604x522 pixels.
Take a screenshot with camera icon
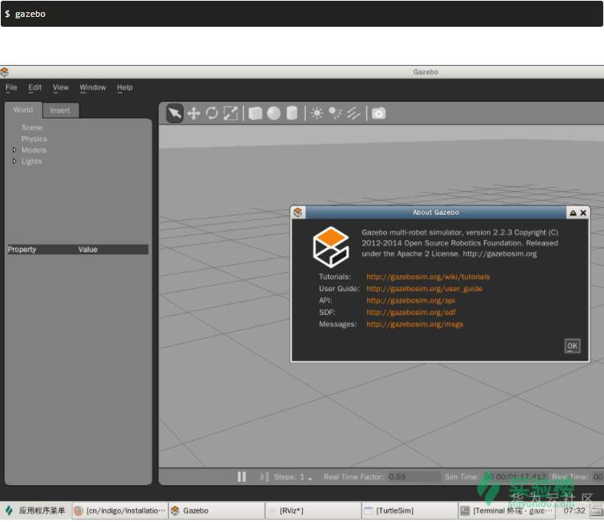(x=378, y=114)
